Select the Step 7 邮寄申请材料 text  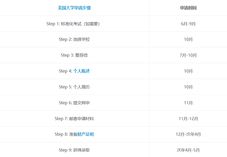tap(74, 119)
